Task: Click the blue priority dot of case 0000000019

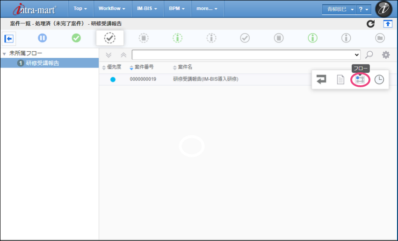Action: click(113, 79)
